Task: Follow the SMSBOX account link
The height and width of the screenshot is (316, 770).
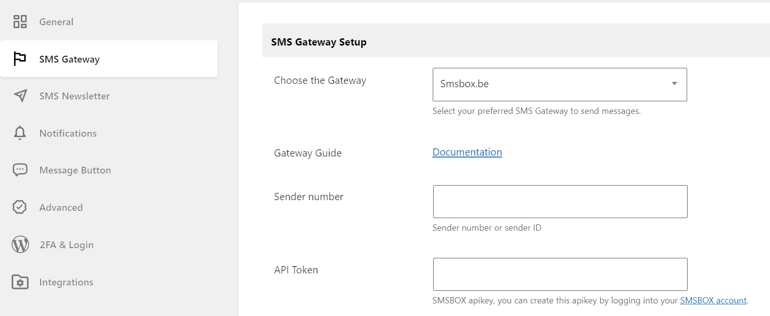Action: tap(713, 300)
